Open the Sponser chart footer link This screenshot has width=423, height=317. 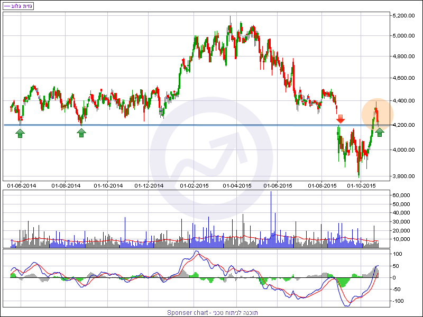click(212, 312)
